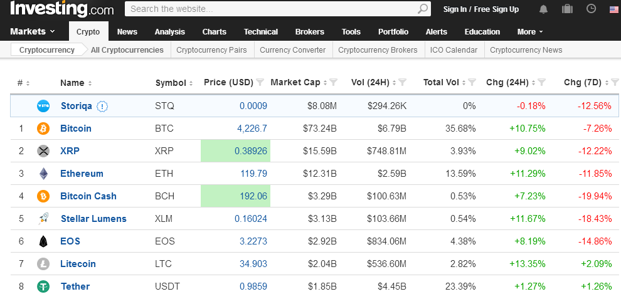Click the Storiqa info icon
Screen dimensions: 621x294
[102, 106]
